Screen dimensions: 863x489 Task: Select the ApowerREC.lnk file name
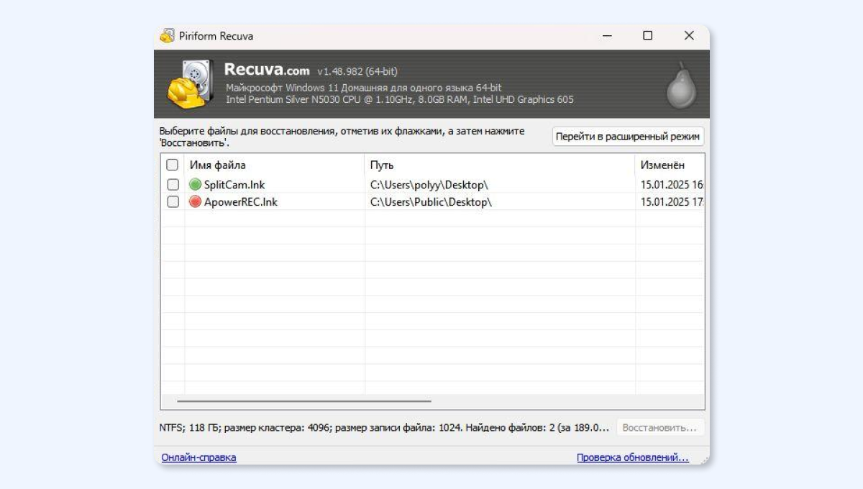[x=241, y=202]
